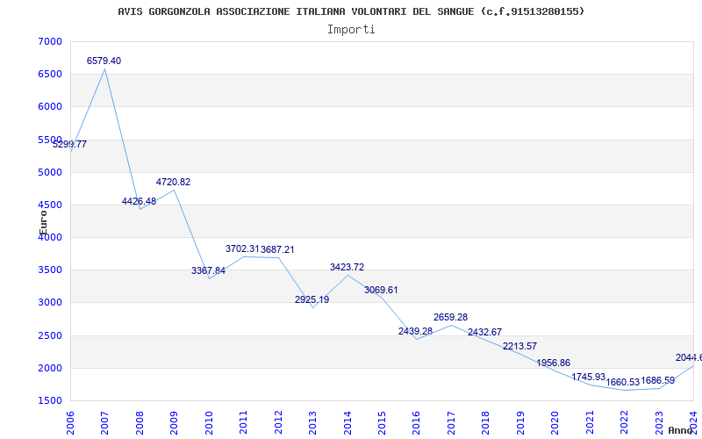The height and width of the screenshot is (439, 702).
Task: Click the 4720.82 value label
Action: 173,183
